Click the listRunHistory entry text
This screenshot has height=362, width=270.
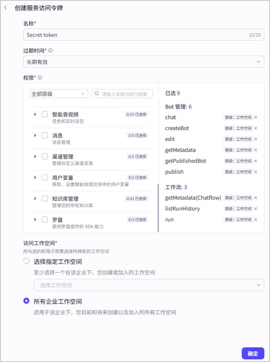click(x=183, y=209)
